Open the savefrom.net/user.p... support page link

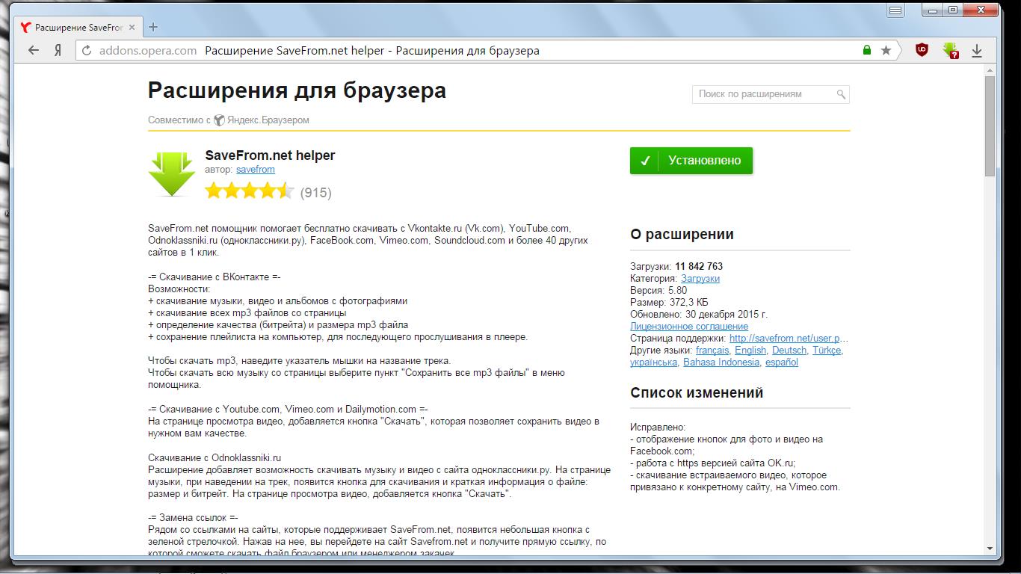(789, 338)
